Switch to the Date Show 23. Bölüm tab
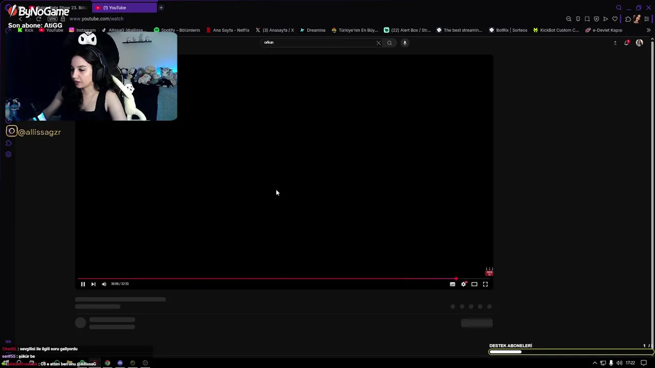 (x=59, y=8)
